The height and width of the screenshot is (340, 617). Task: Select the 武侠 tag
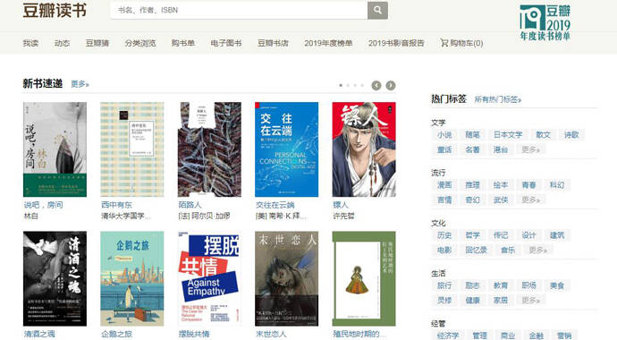[x=501, y=200]
